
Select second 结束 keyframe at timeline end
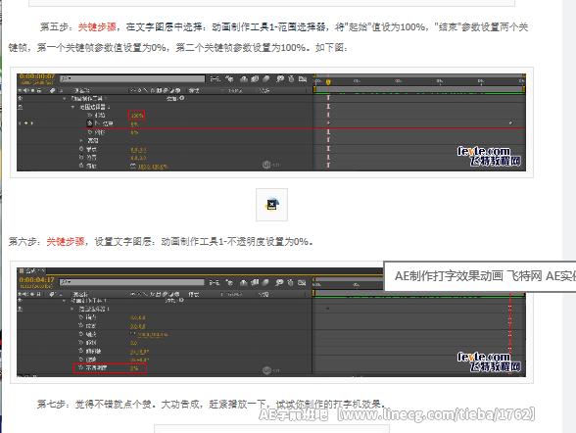(x=511, y=123)
